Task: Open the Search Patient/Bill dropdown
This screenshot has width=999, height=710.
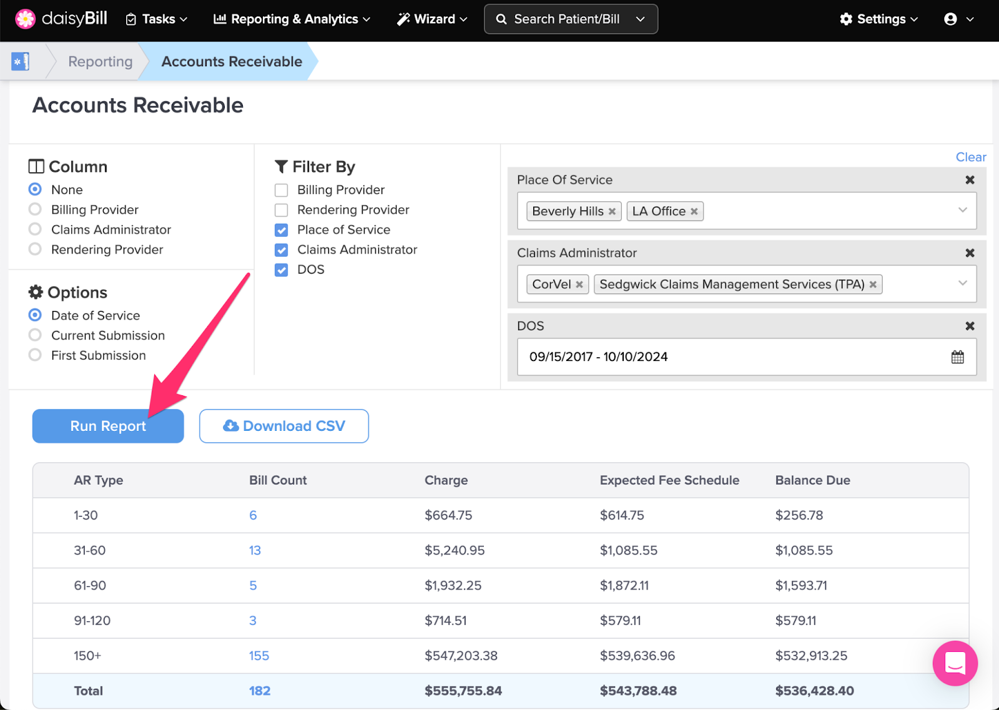Action: (x=571, y=19)
